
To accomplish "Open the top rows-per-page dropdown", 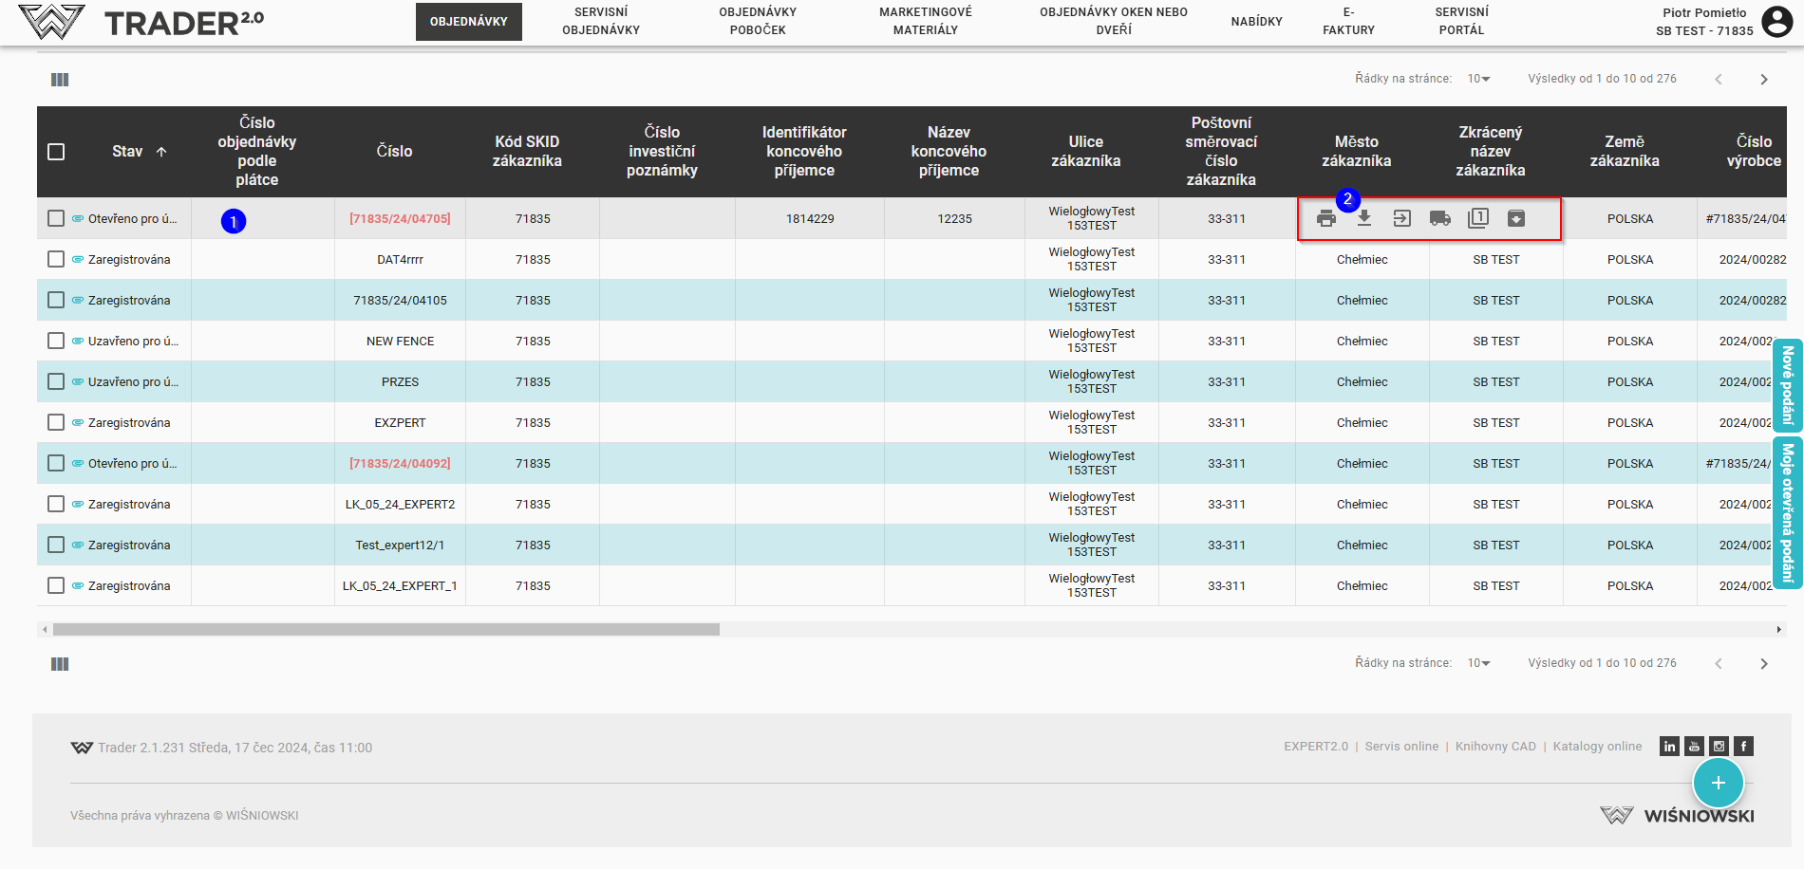I will click(x=1478, y=79).
